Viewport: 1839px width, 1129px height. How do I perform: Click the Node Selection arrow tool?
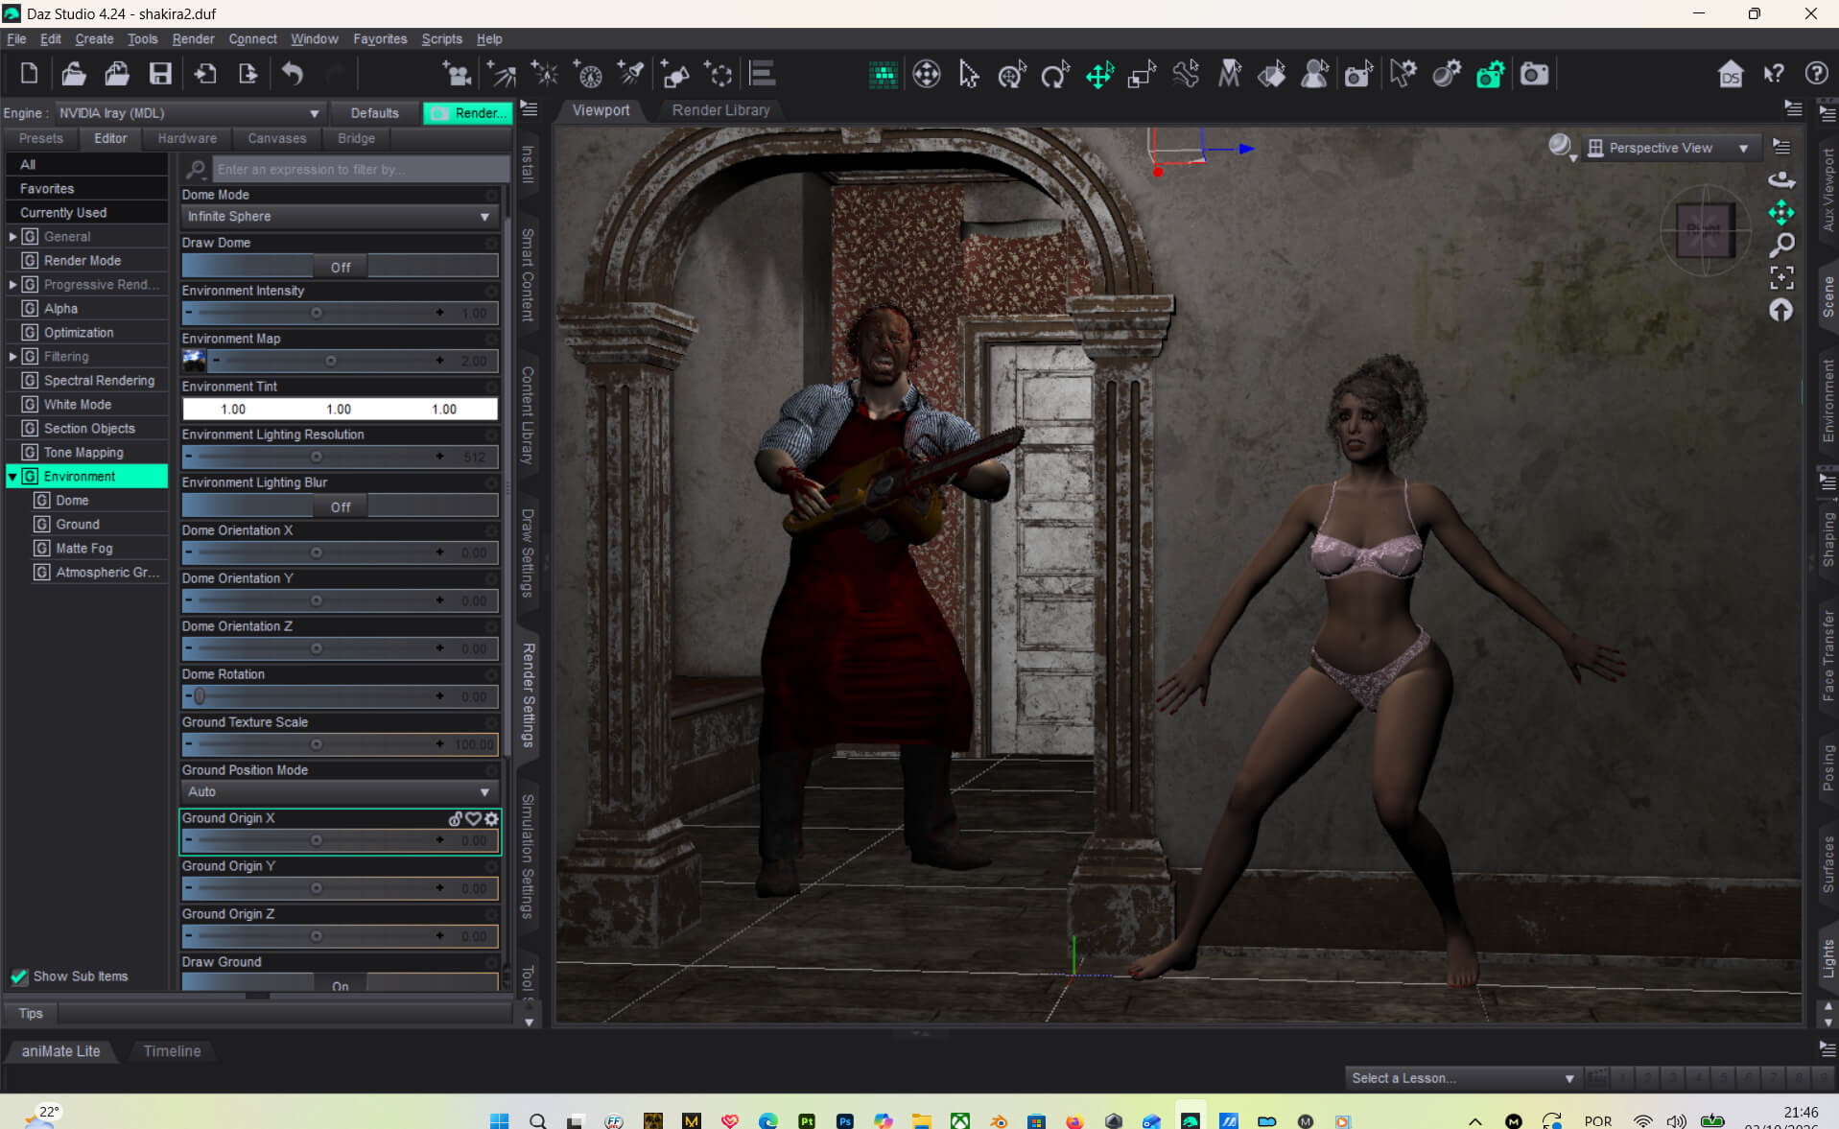point(969,74)
